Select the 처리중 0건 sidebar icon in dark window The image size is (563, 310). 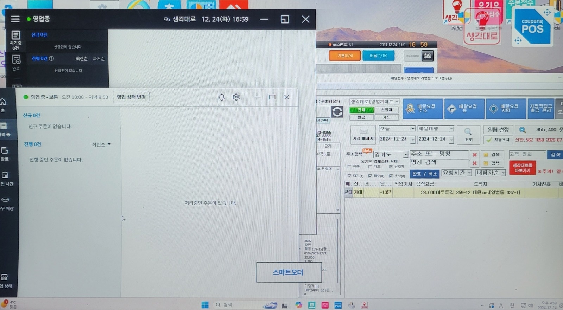point(16,40)
